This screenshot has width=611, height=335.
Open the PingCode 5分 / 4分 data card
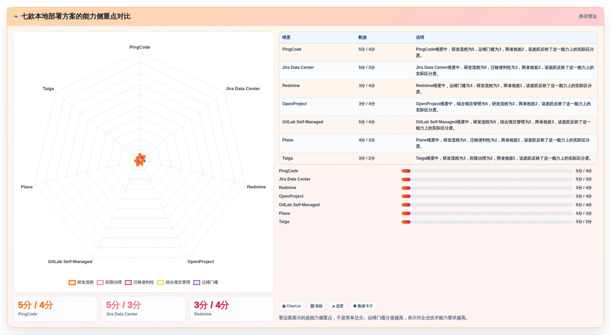click(x=55, y=309)
